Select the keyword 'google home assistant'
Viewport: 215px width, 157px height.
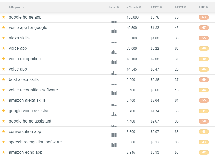click(30, 121)
